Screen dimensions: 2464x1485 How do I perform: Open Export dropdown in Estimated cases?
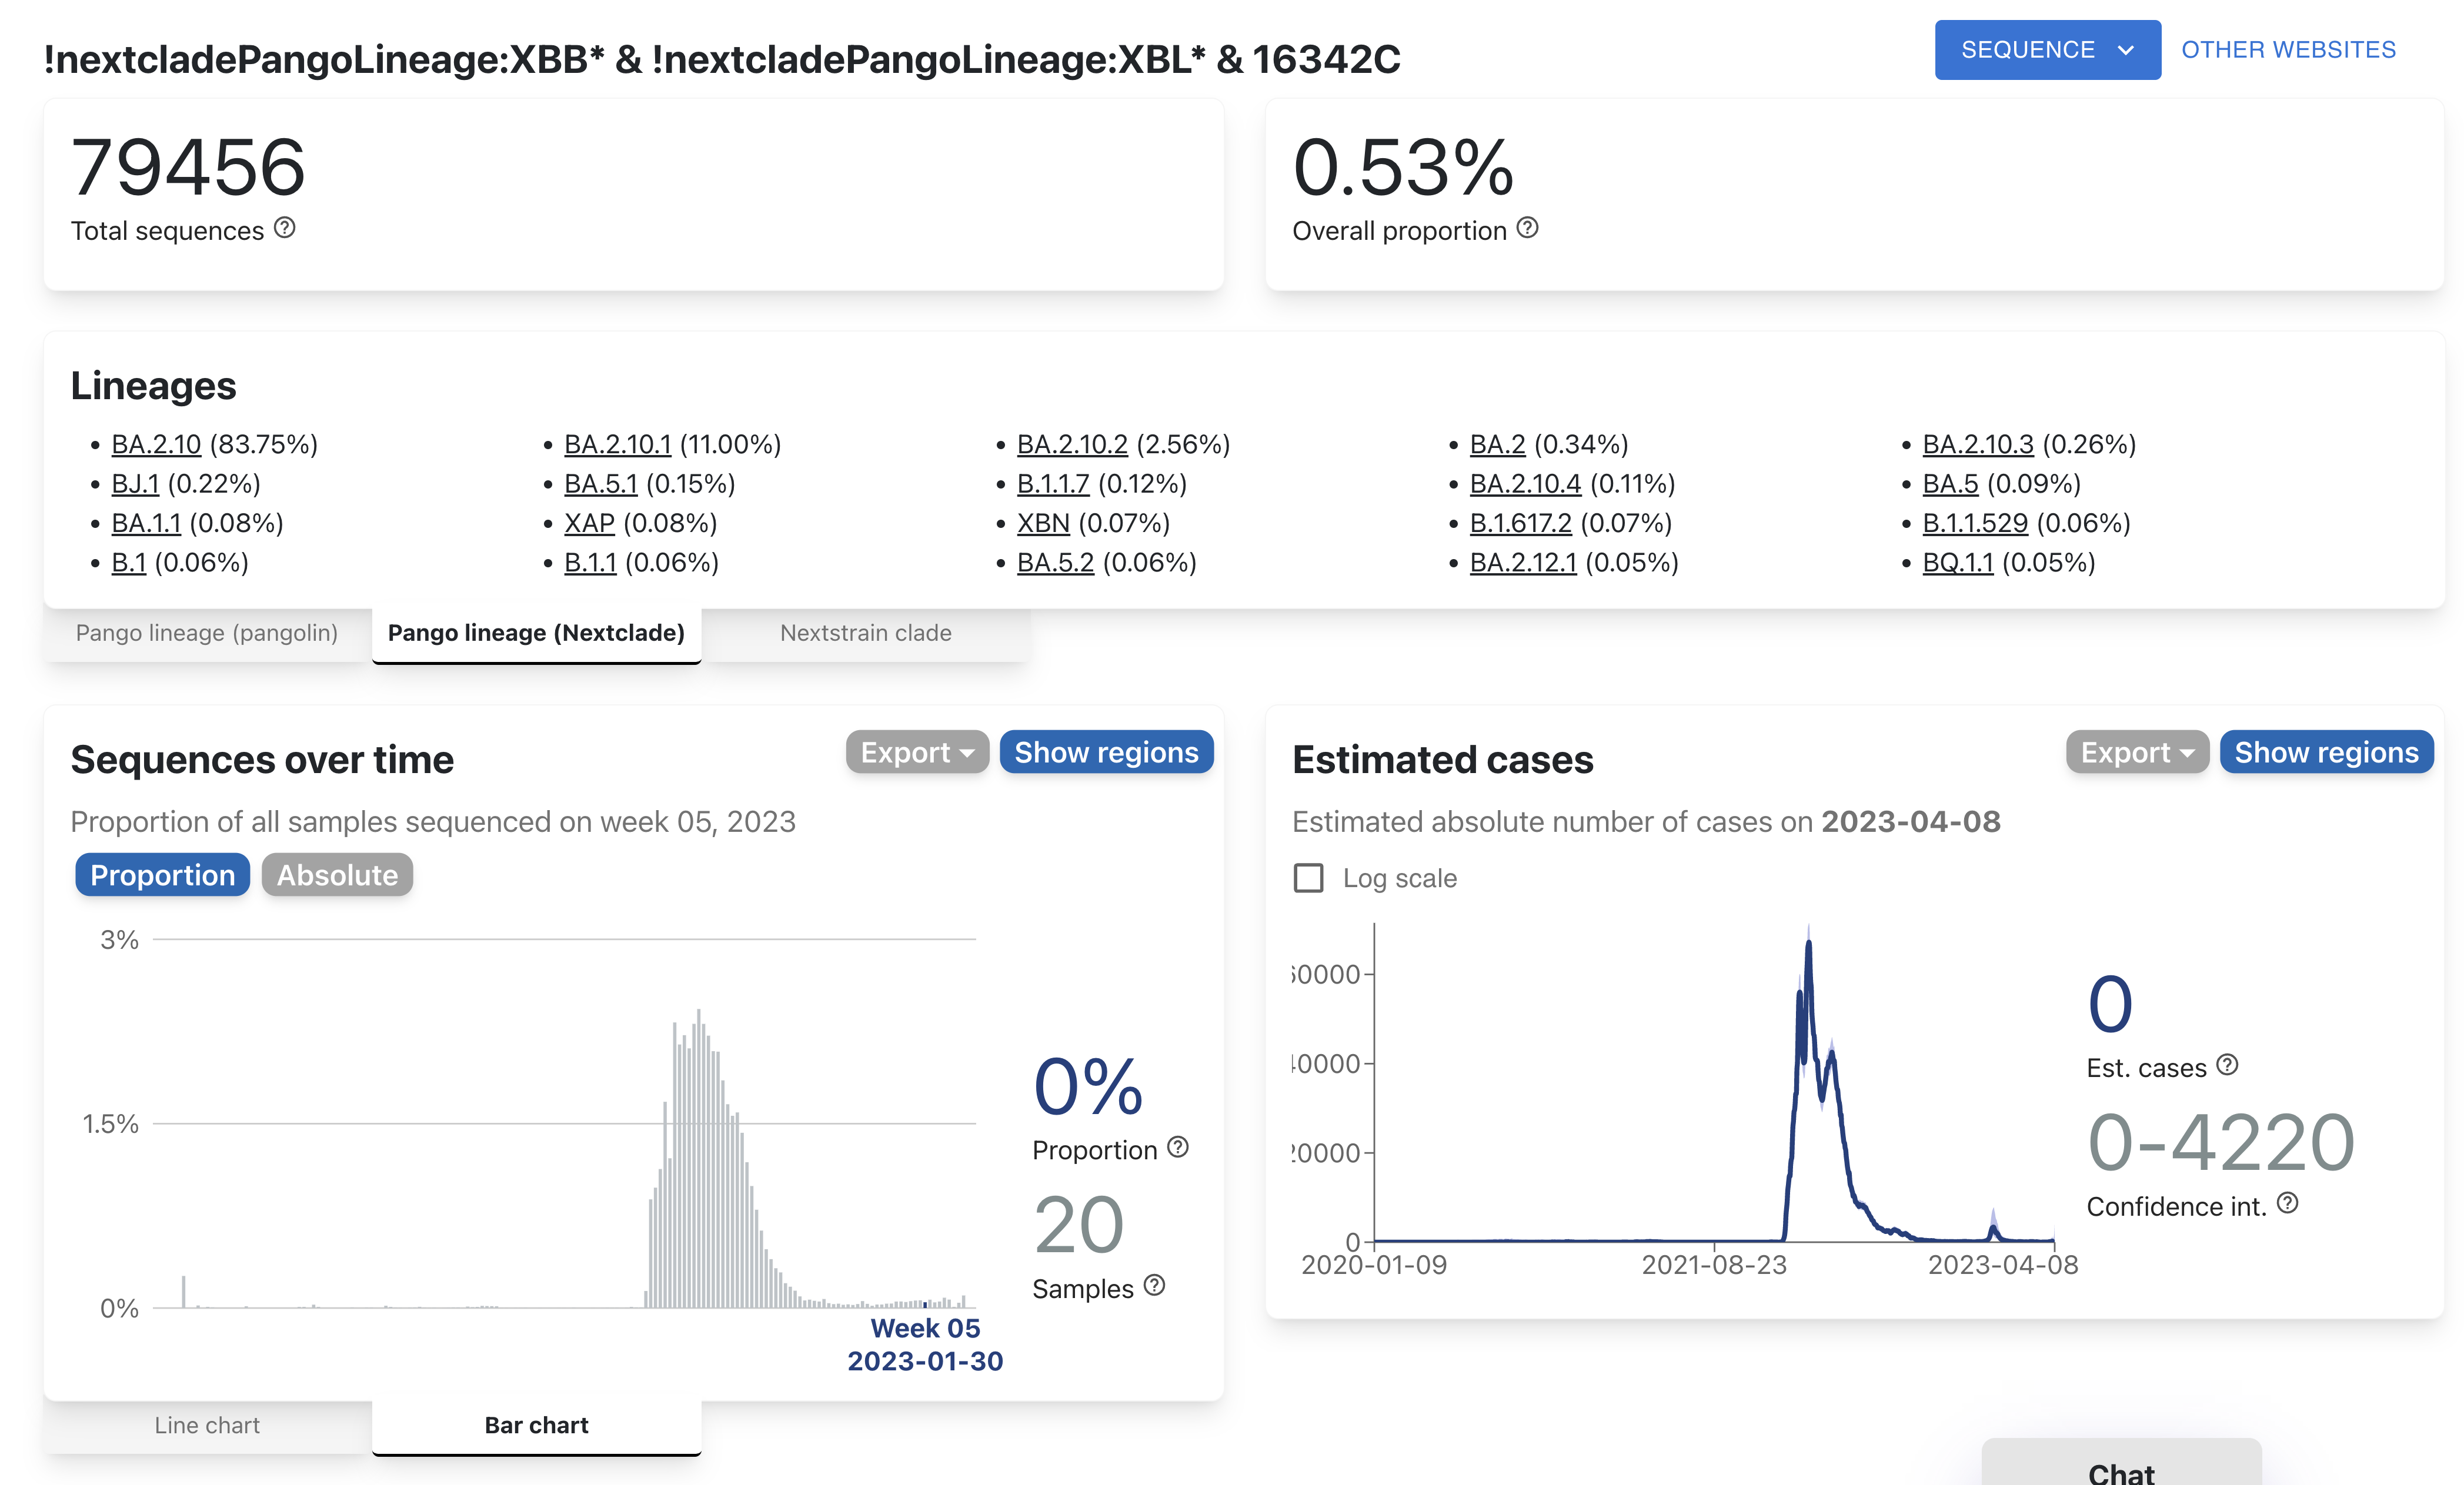(2136, 752)
